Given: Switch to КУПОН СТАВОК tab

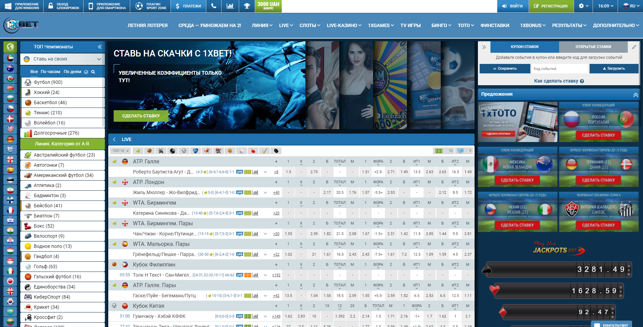Looking at the screenshot, I should (525, 47).
